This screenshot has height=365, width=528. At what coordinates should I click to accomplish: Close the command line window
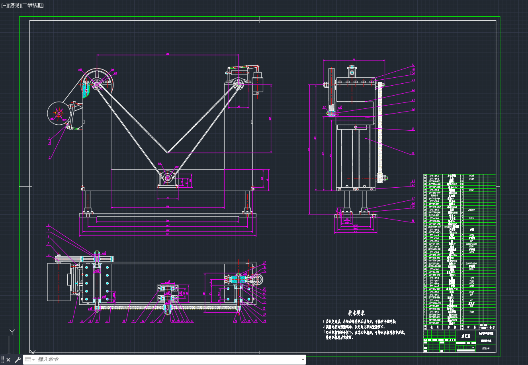[8, 360]
